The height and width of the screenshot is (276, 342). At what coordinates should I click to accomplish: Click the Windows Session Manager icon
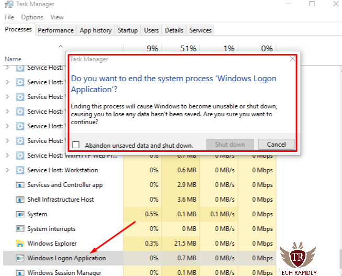20,273
